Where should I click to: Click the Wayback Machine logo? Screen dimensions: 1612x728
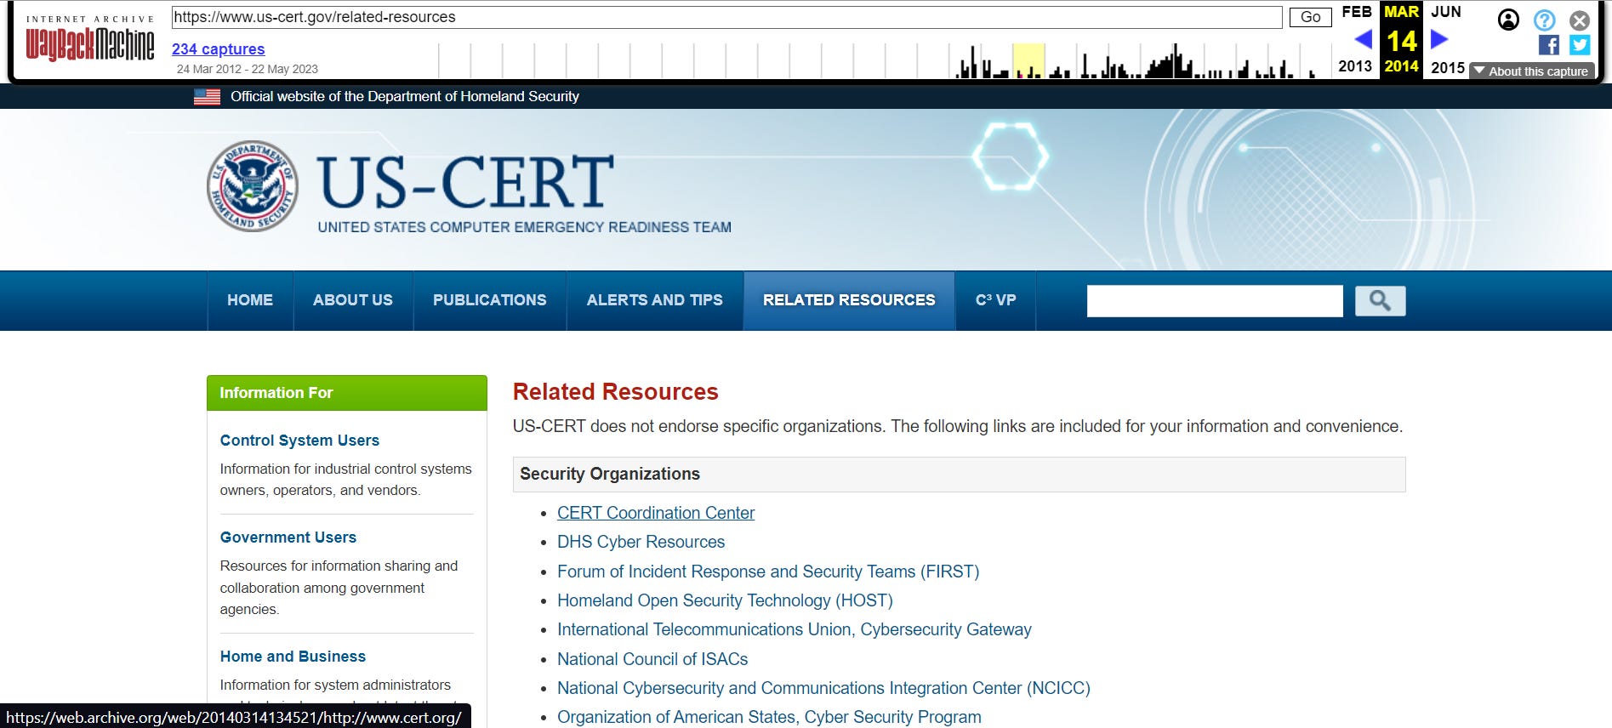tap(90, 43)
